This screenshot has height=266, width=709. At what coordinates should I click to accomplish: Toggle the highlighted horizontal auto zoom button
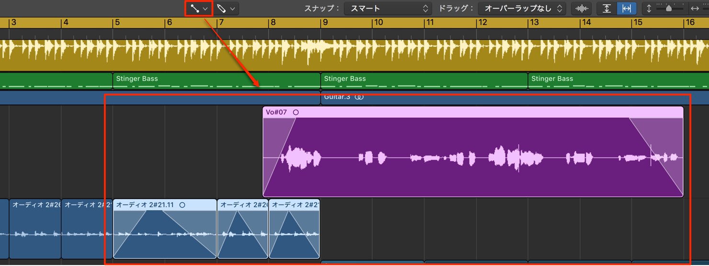pyautogui.click(x=627, y=8)
